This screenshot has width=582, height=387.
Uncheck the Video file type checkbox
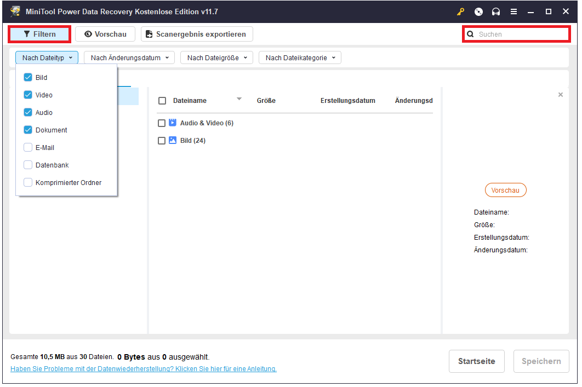[28, 95]
